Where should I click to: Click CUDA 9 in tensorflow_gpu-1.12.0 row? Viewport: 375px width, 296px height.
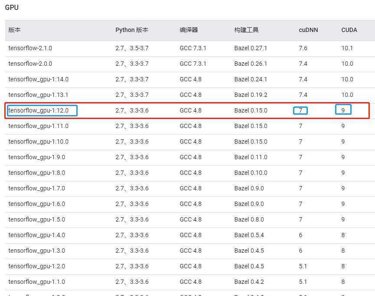tap(343, 110)
